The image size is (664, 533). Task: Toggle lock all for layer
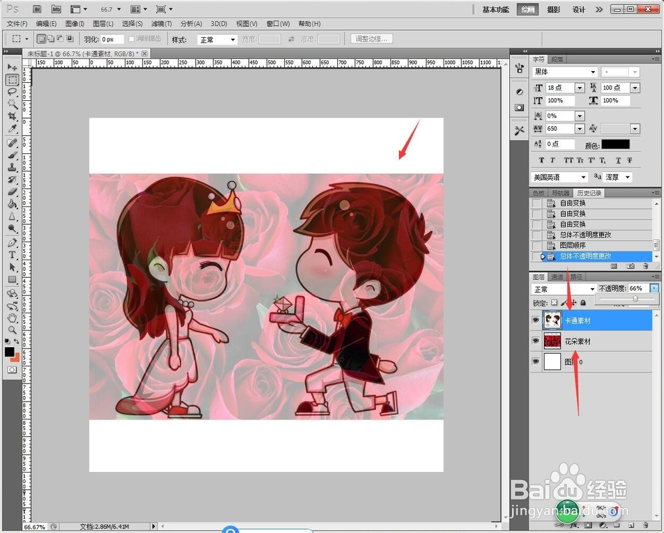[x=583, y=303]
